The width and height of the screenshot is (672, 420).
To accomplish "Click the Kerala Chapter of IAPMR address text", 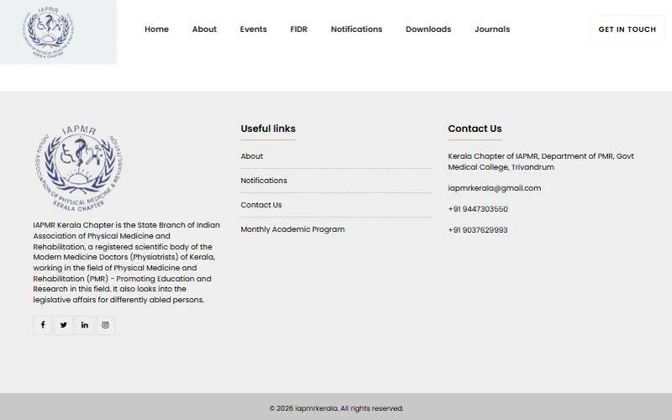I will click(x=541, y=161).
